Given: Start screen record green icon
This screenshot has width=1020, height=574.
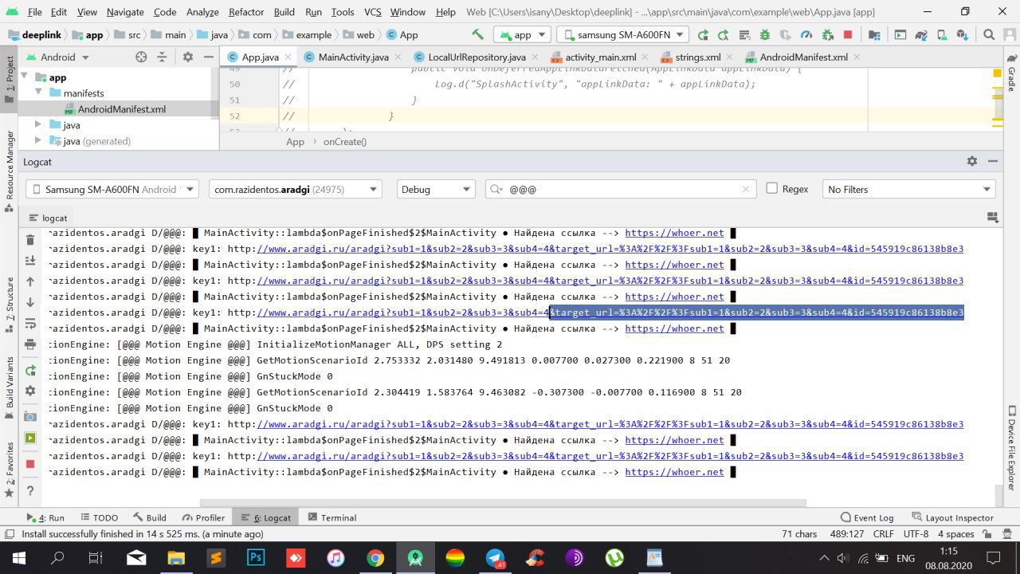Looking at the screenshot, I should [x=30, y=438].
